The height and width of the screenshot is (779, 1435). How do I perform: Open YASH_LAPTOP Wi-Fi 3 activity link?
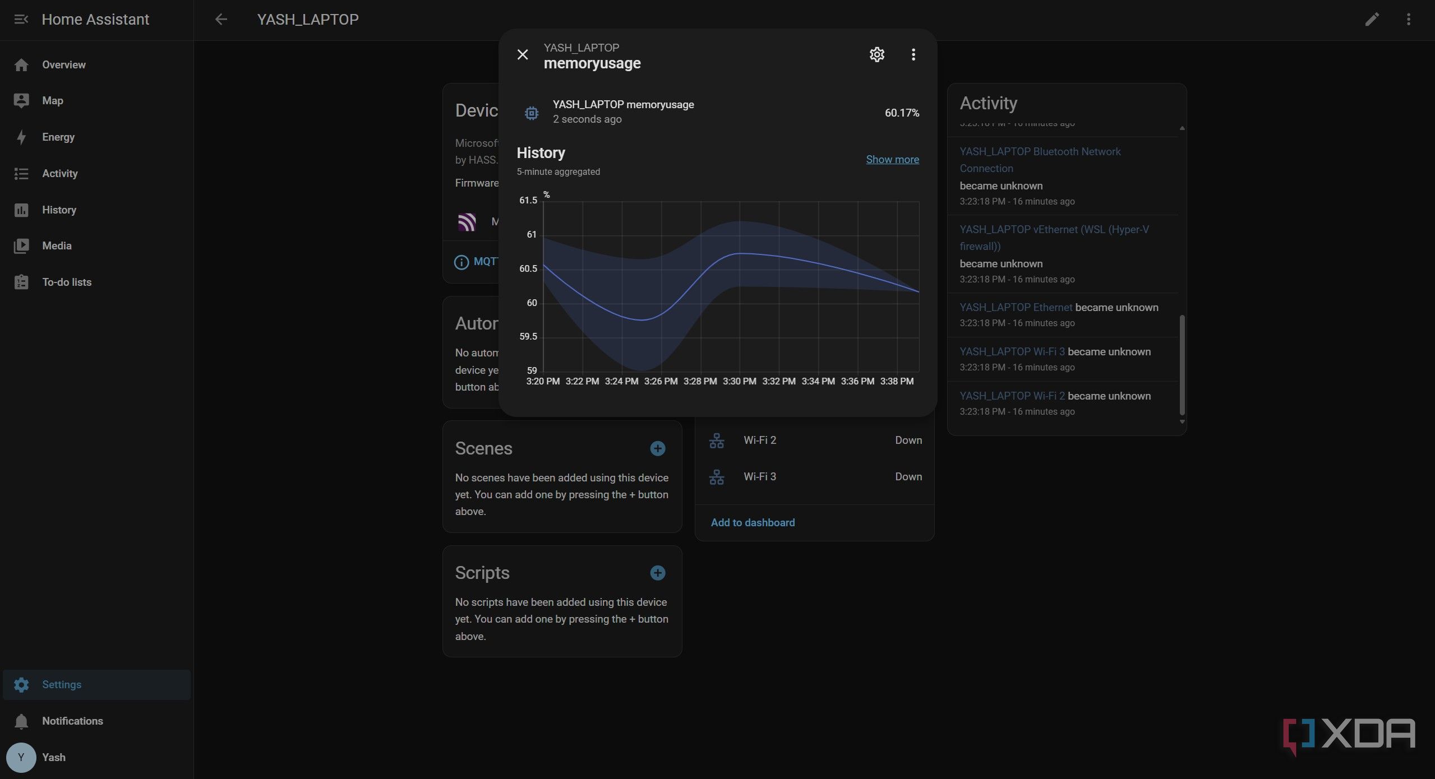(x=1012, y=352)
